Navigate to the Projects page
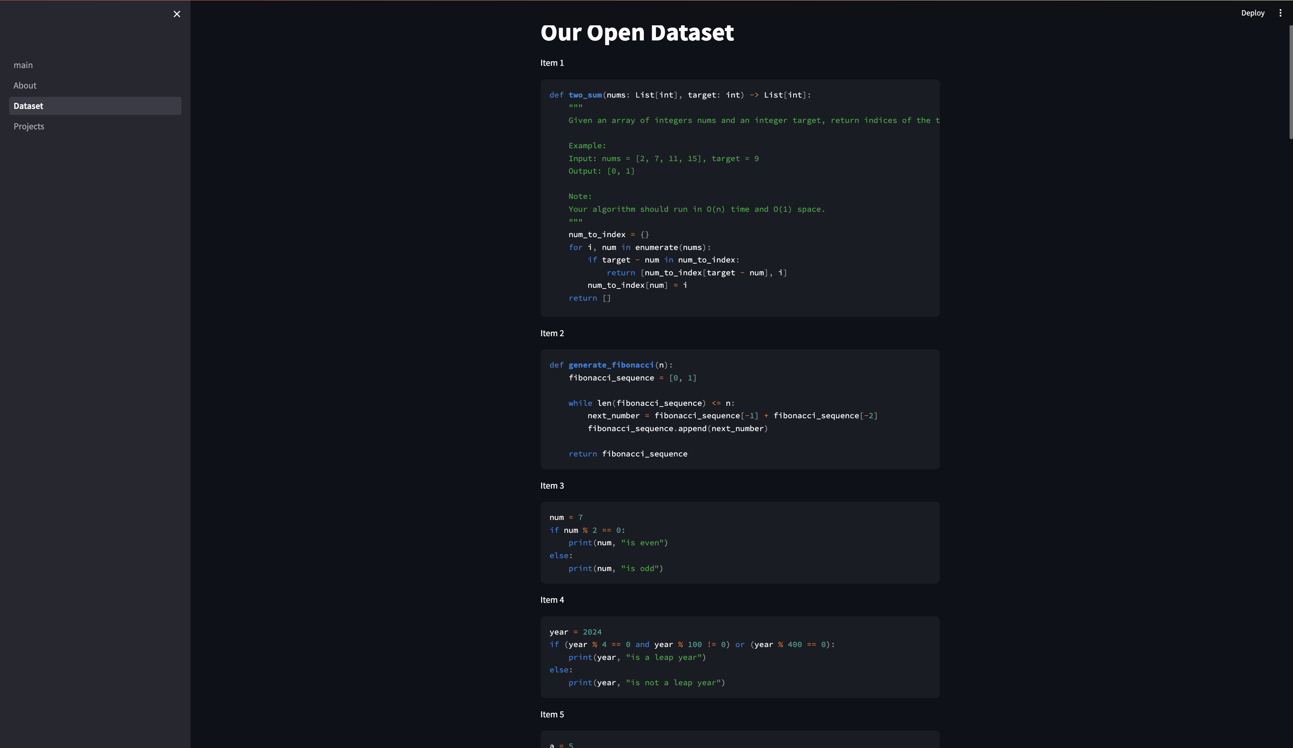The image size is (1293, 748). click(29, 126)
